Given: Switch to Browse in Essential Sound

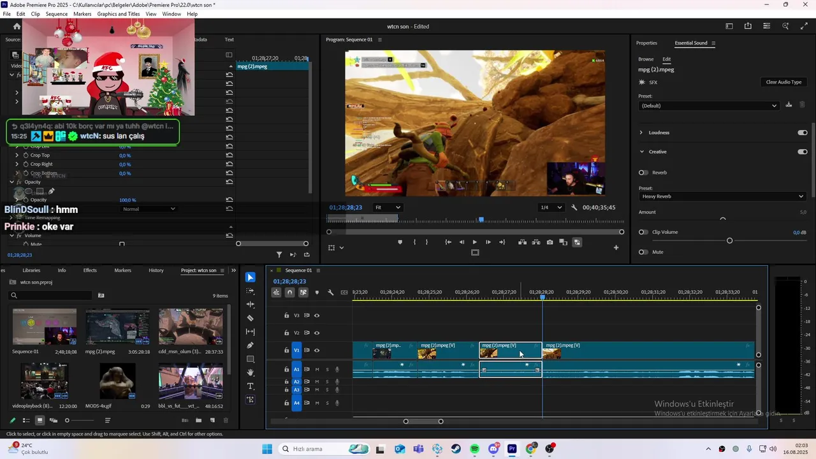Looking at the screenshot, I should [x=646, y=59].
